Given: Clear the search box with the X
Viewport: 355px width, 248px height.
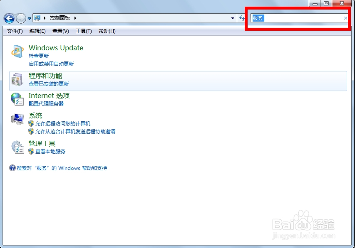Looking at the screenshot, I should [345, 18].
